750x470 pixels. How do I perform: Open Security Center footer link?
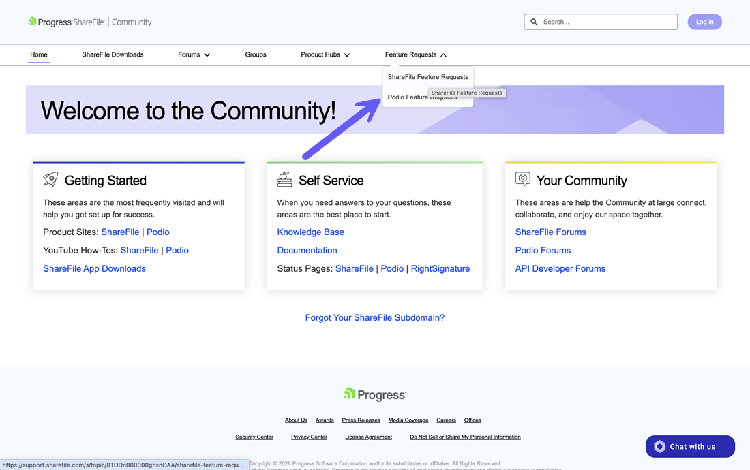click(254, 437)
